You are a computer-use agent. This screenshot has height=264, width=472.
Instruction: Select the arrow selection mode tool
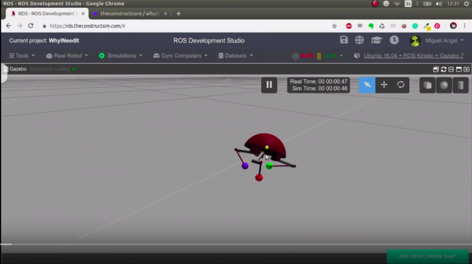click(x=367, y=85)
